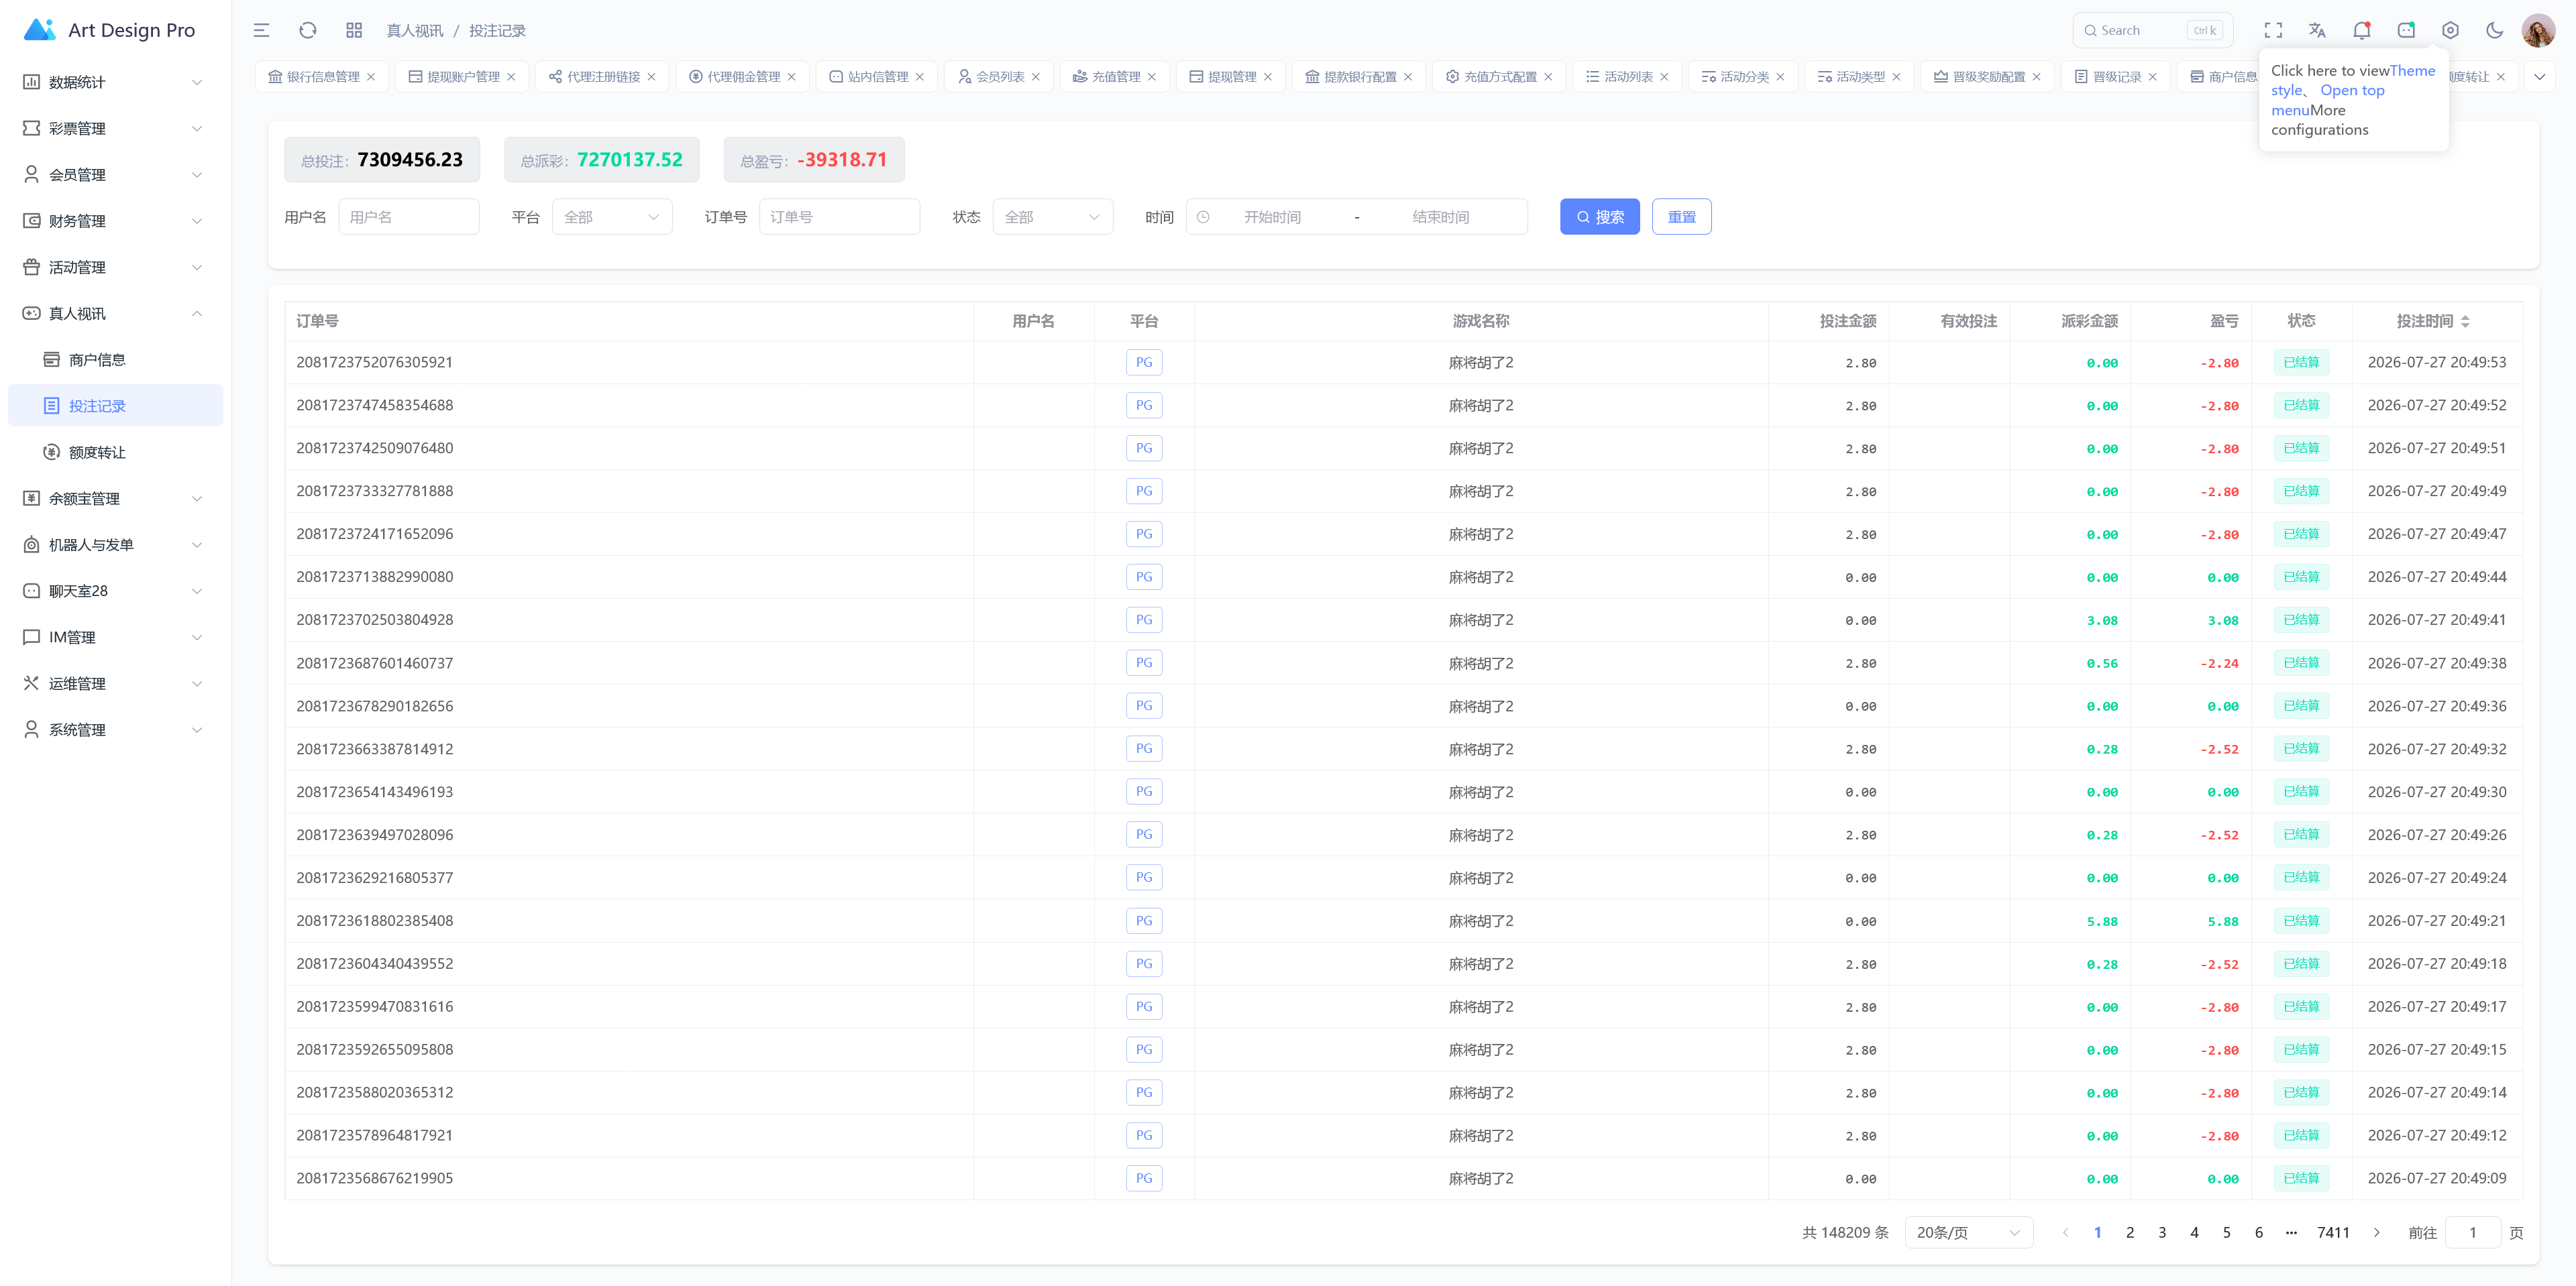Expand the IM管理 sidebar menu
The image size is (2576, 1286).
click(x=116, y=638)
